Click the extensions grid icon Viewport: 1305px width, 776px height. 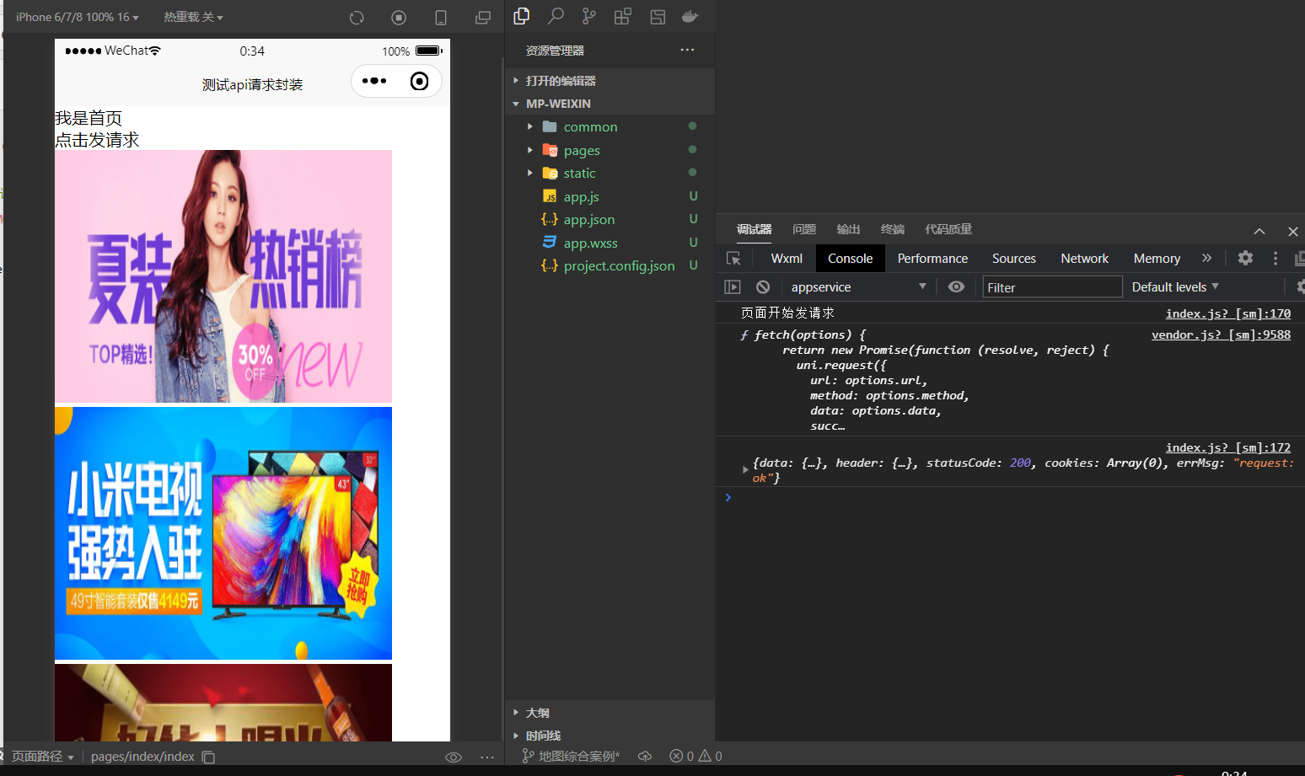[623, 17]
